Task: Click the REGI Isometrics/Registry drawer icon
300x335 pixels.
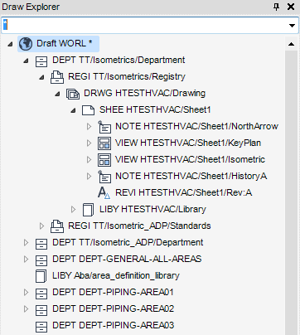Action: tap(57, 77)
